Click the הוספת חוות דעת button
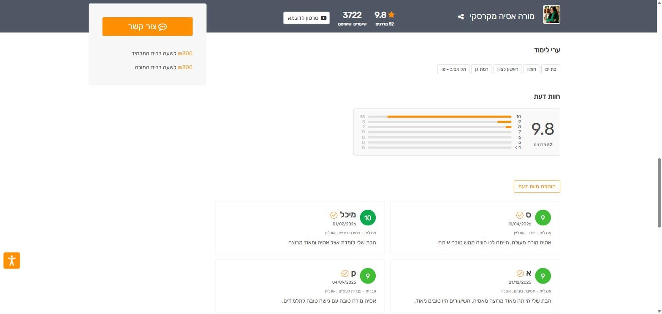This screenshot has height=314, width=662. (x=537, y=187)
